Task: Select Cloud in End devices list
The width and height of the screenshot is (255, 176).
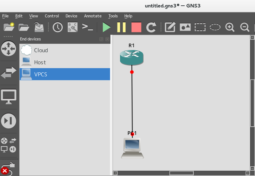Action: point(41,50)
